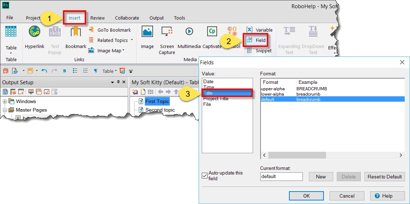The height and width of the screenshot is (204, 410).
Task: Switch to the Collaborate ribbon tab
Action: [x=127, y=18]
